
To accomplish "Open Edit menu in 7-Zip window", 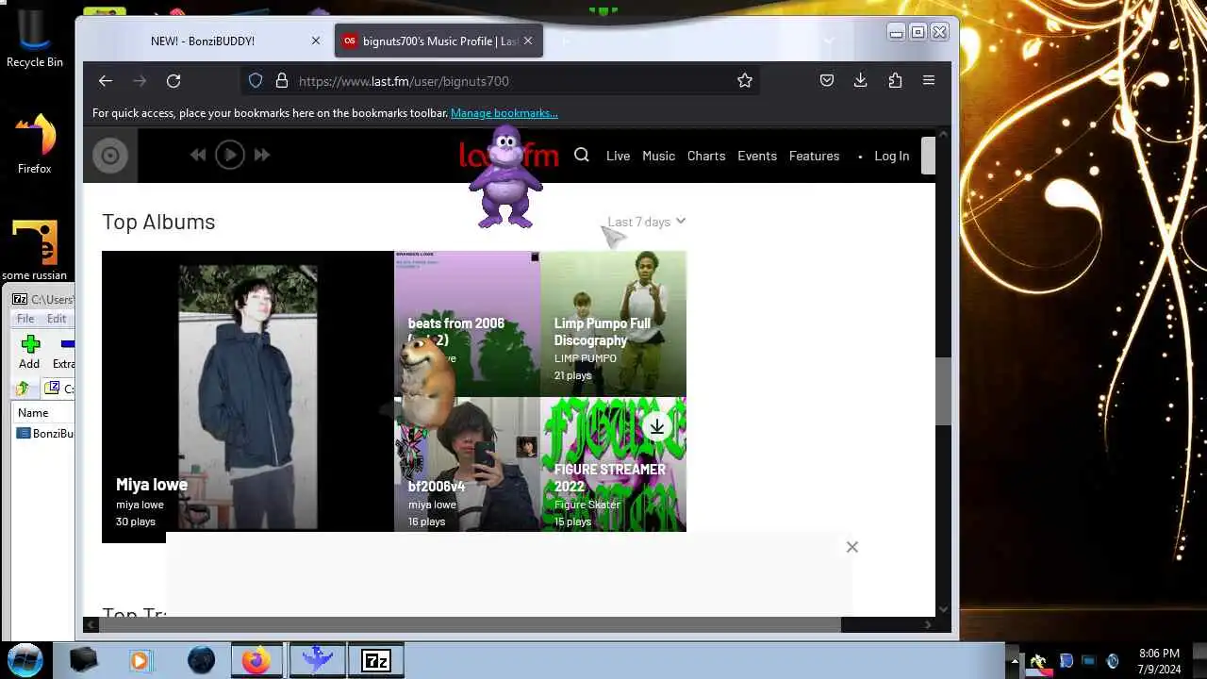I will click(57, 319).
